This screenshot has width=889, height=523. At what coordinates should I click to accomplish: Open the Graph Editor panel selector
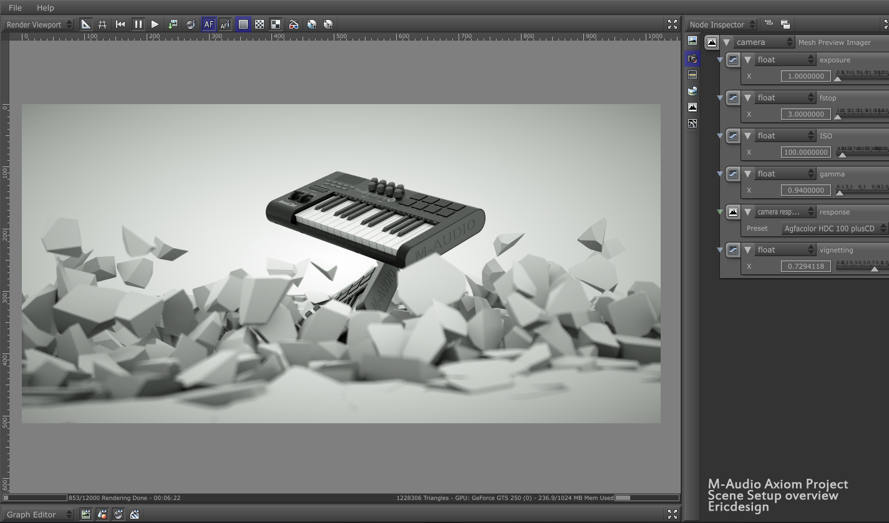39,514
